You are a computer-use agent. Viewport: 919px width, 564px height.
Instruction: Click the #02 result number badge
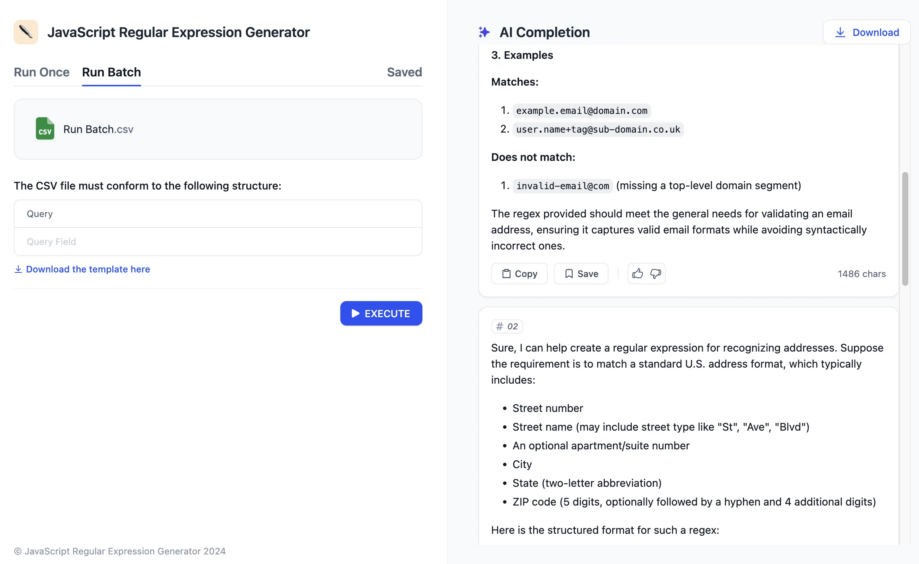507,326
